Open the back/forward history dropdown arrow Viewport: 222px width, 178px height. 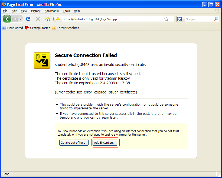[x=20, y=19]
